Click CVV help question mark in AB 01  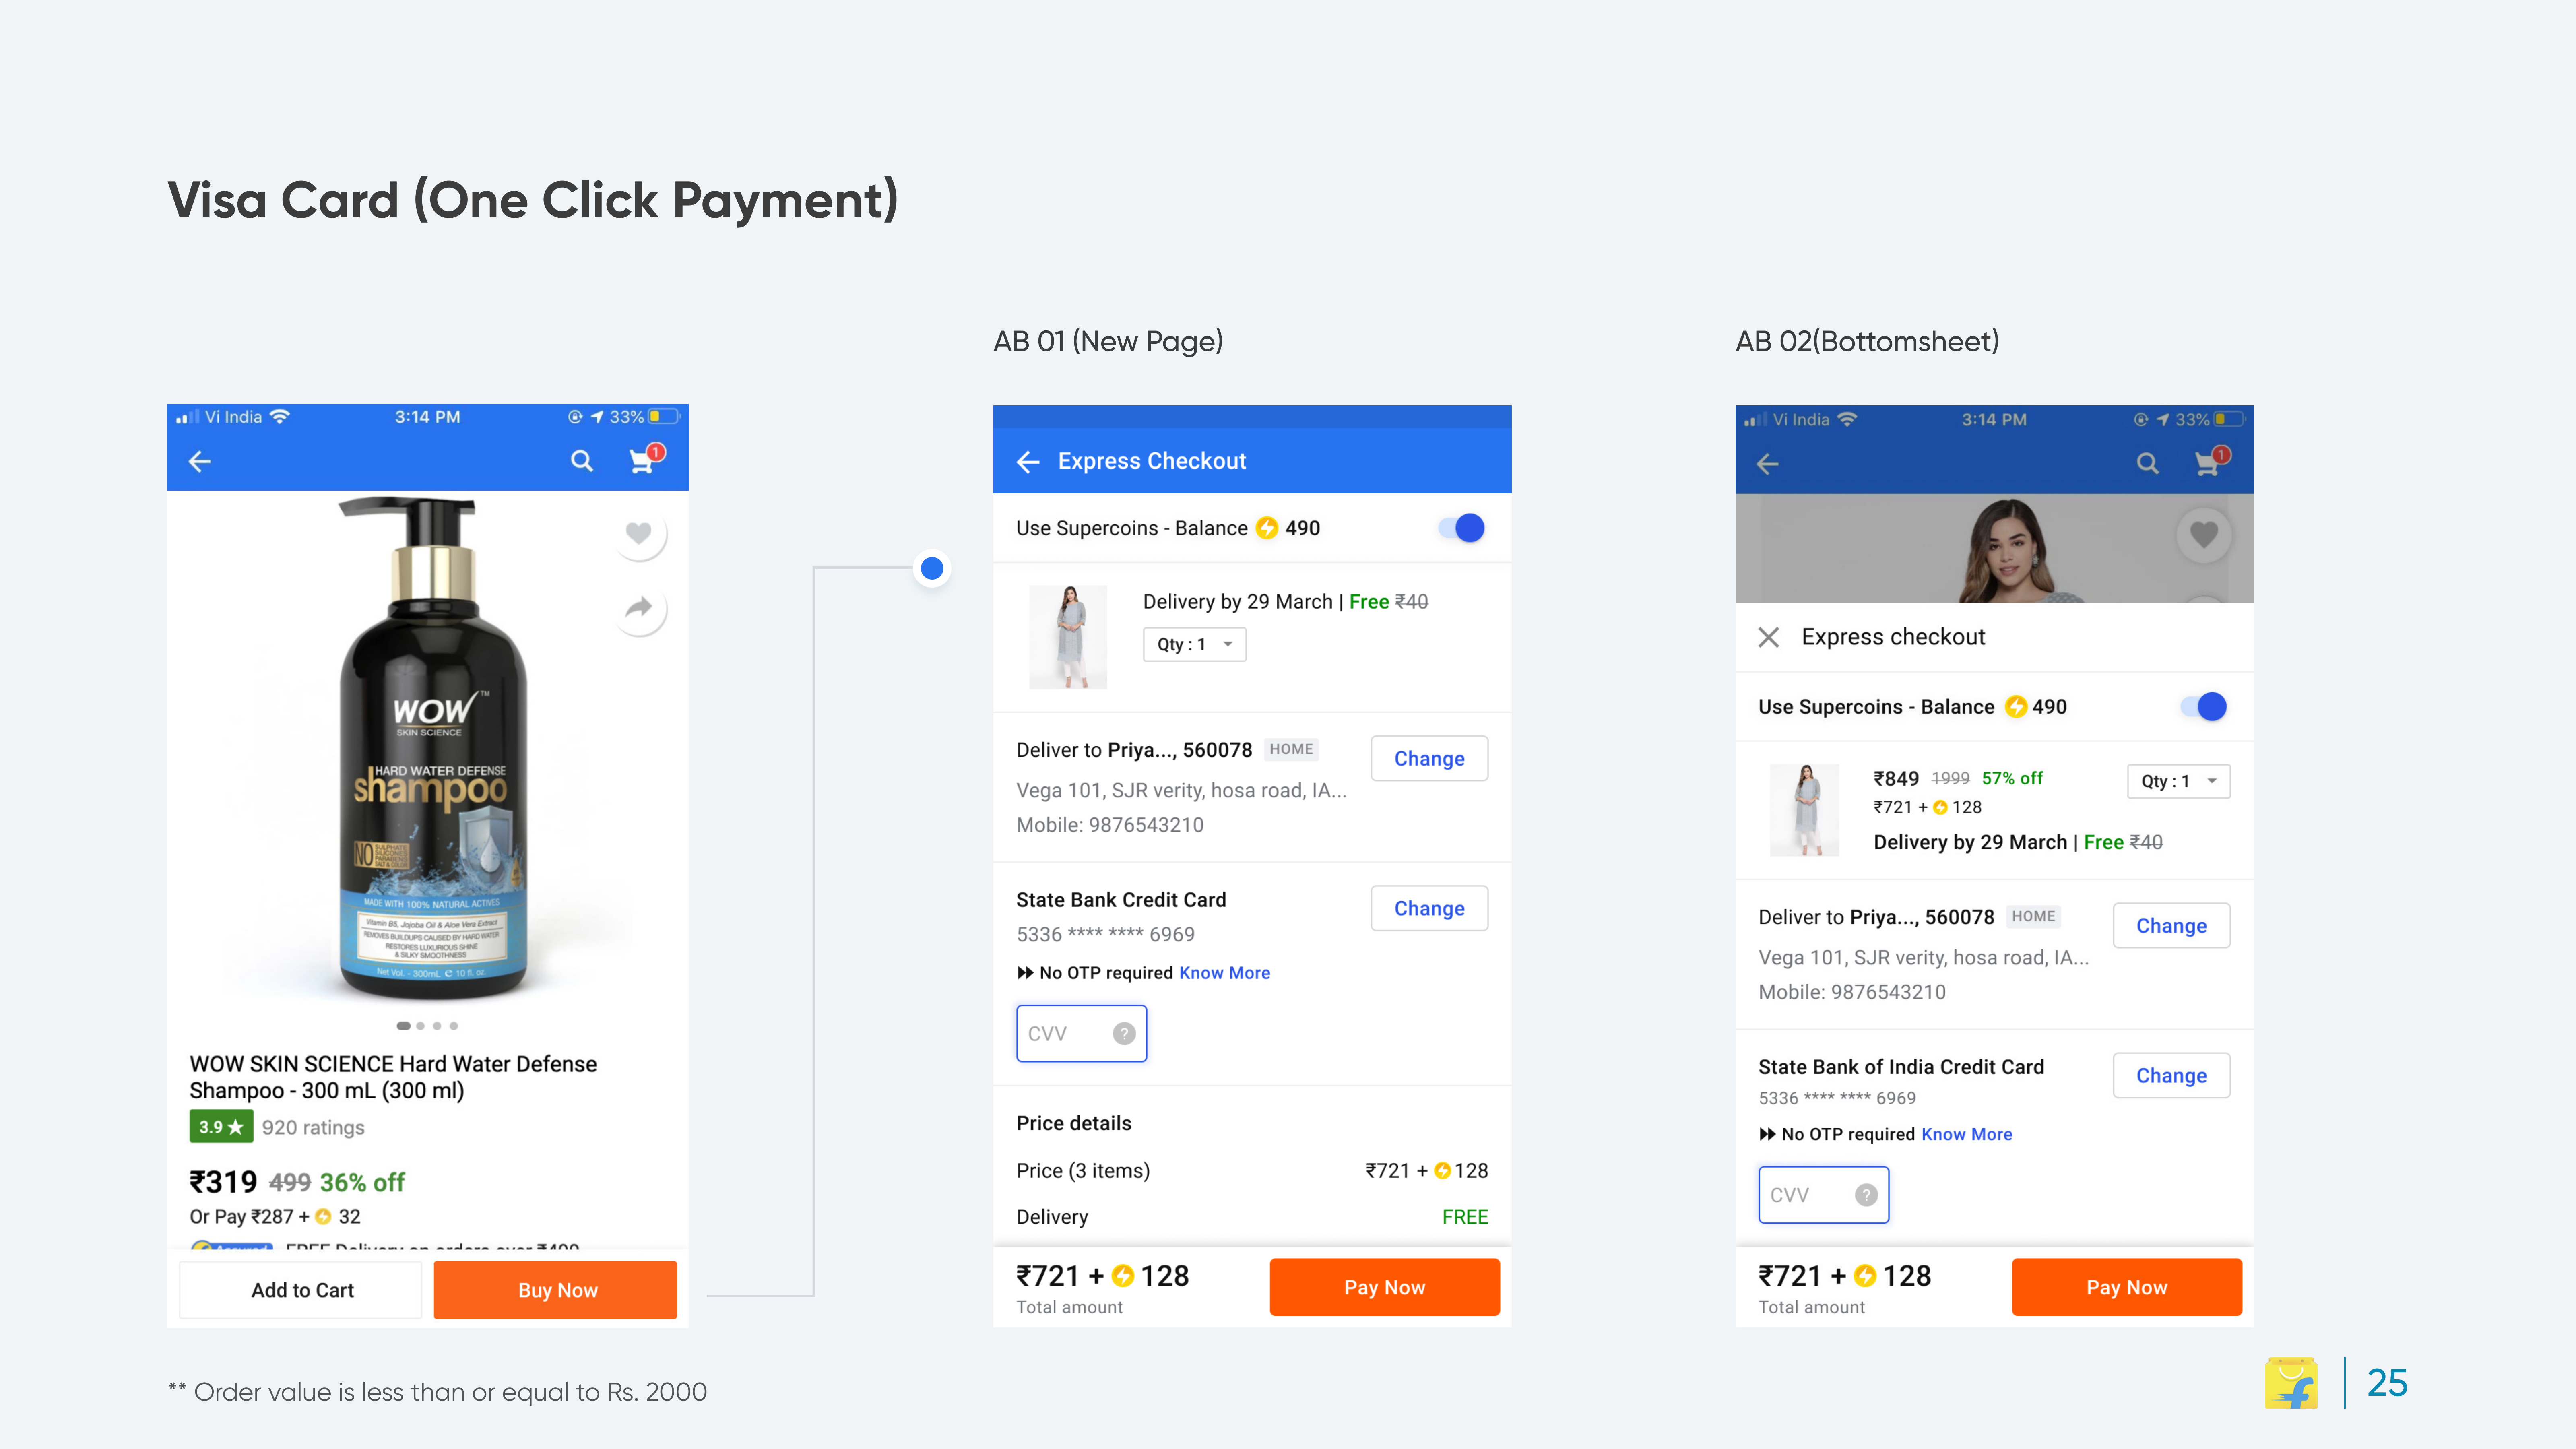1124,1034
